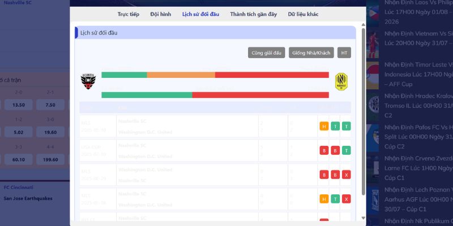Click second B badge in the B B X row
453x226 pixels.
point(335,175)
